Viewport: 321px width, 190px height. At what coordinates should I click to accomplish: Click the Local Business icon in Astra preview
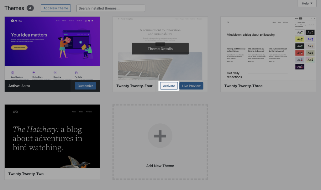(x=13, y=73)
